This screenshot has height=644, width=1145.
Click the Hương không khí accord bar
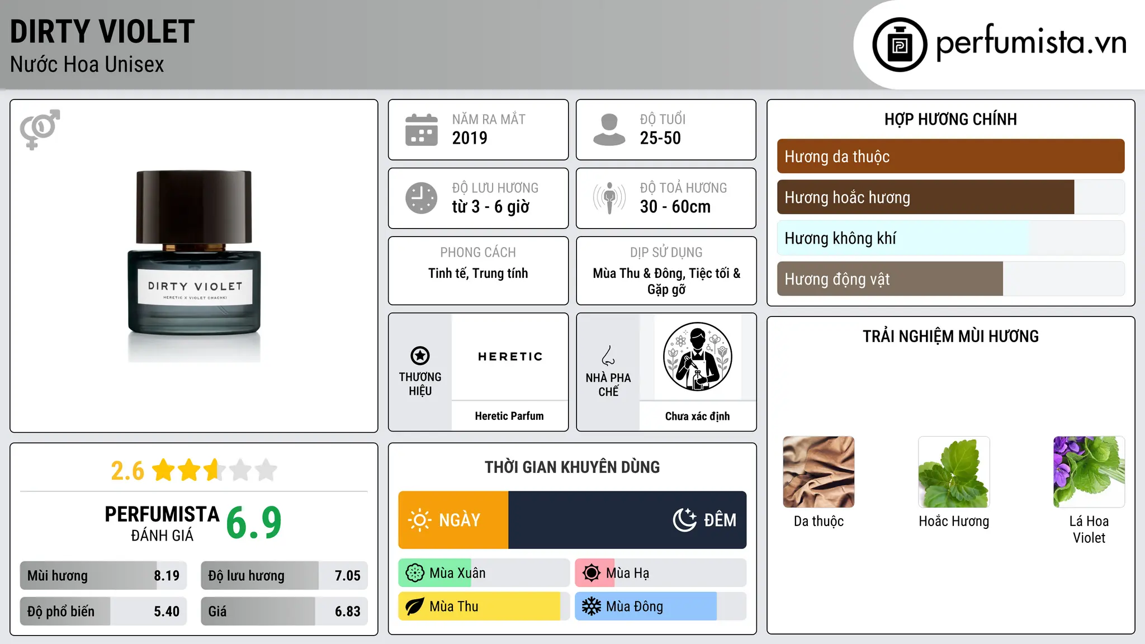[x=950, y=238]
